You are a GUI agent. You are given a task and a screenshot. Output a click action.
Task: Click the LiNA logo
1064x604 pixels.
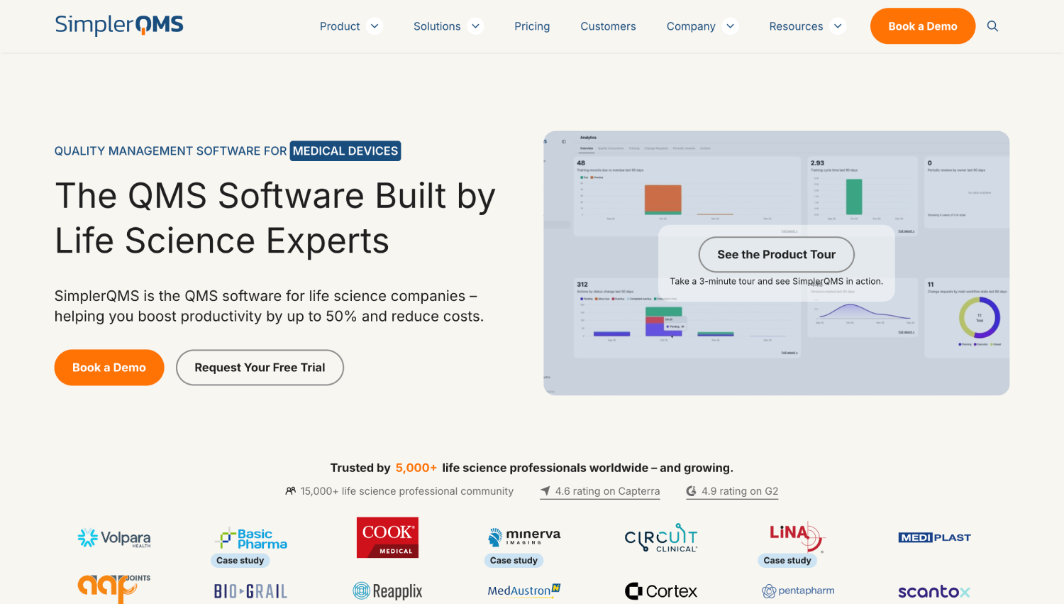coord(797,537)
